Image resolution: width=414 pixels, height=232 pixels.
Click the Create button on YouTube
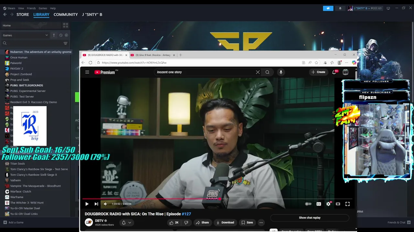[318, 72]
